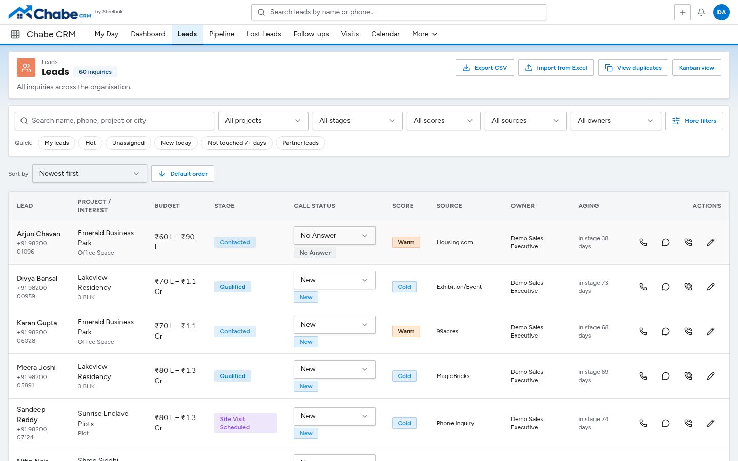Edit Divya Bansal lead with pencil icon
Viewport: 738px width, 461px height.
click(x=711, y=287)
